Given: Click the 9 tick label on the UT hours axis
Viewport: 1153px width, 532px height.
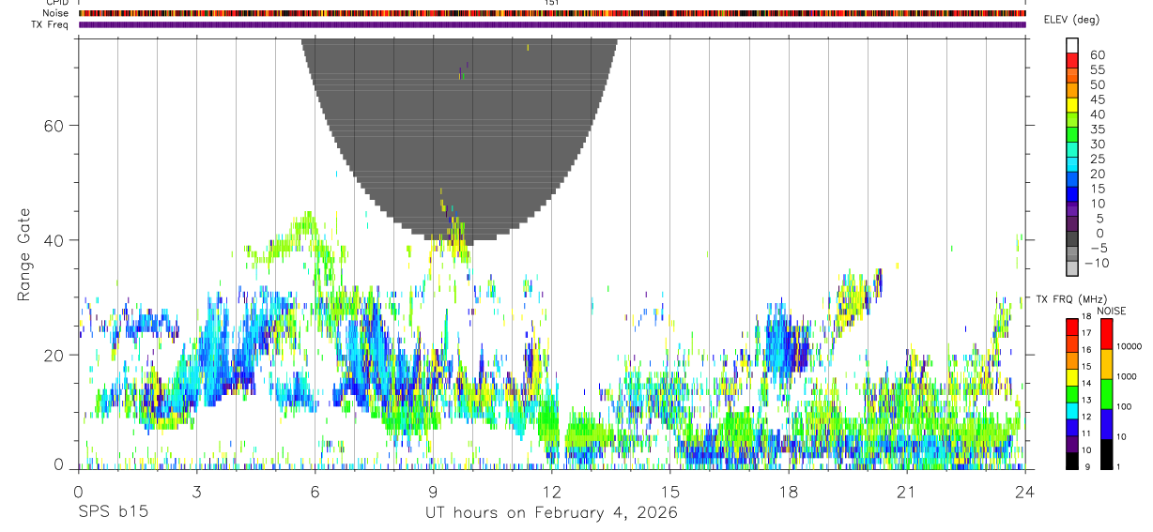Looking at the screenshot, I should pos(434,492).
